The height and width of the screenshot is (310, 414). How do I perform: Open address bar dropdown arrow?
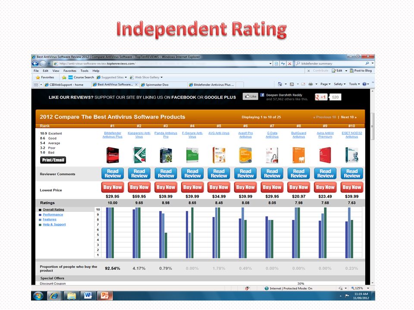click(270, 64)
